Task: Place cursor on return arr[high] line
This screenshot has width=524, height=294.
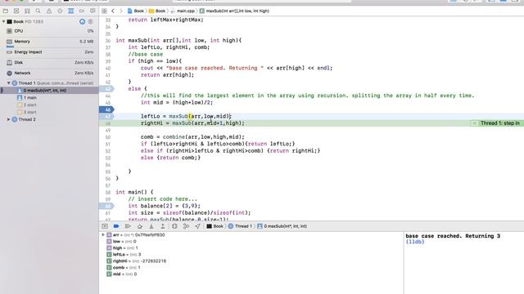Action: coord(167,75)
